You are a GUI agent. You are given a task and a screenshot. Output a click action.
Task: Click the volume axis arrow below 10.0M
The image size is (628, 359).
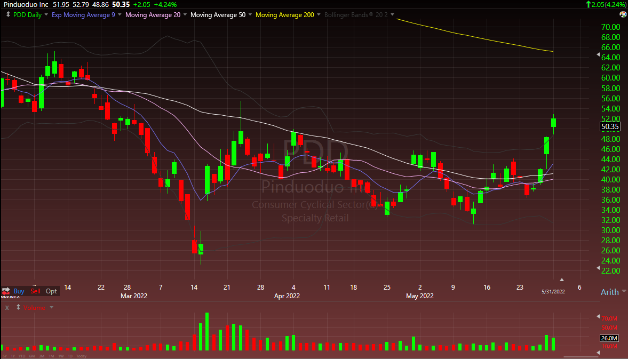tap(598, 353)
